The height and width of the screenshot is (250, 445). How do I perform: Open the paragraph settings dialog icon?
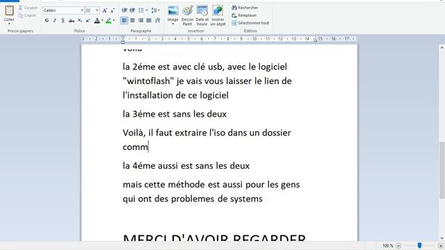[158, 20]
